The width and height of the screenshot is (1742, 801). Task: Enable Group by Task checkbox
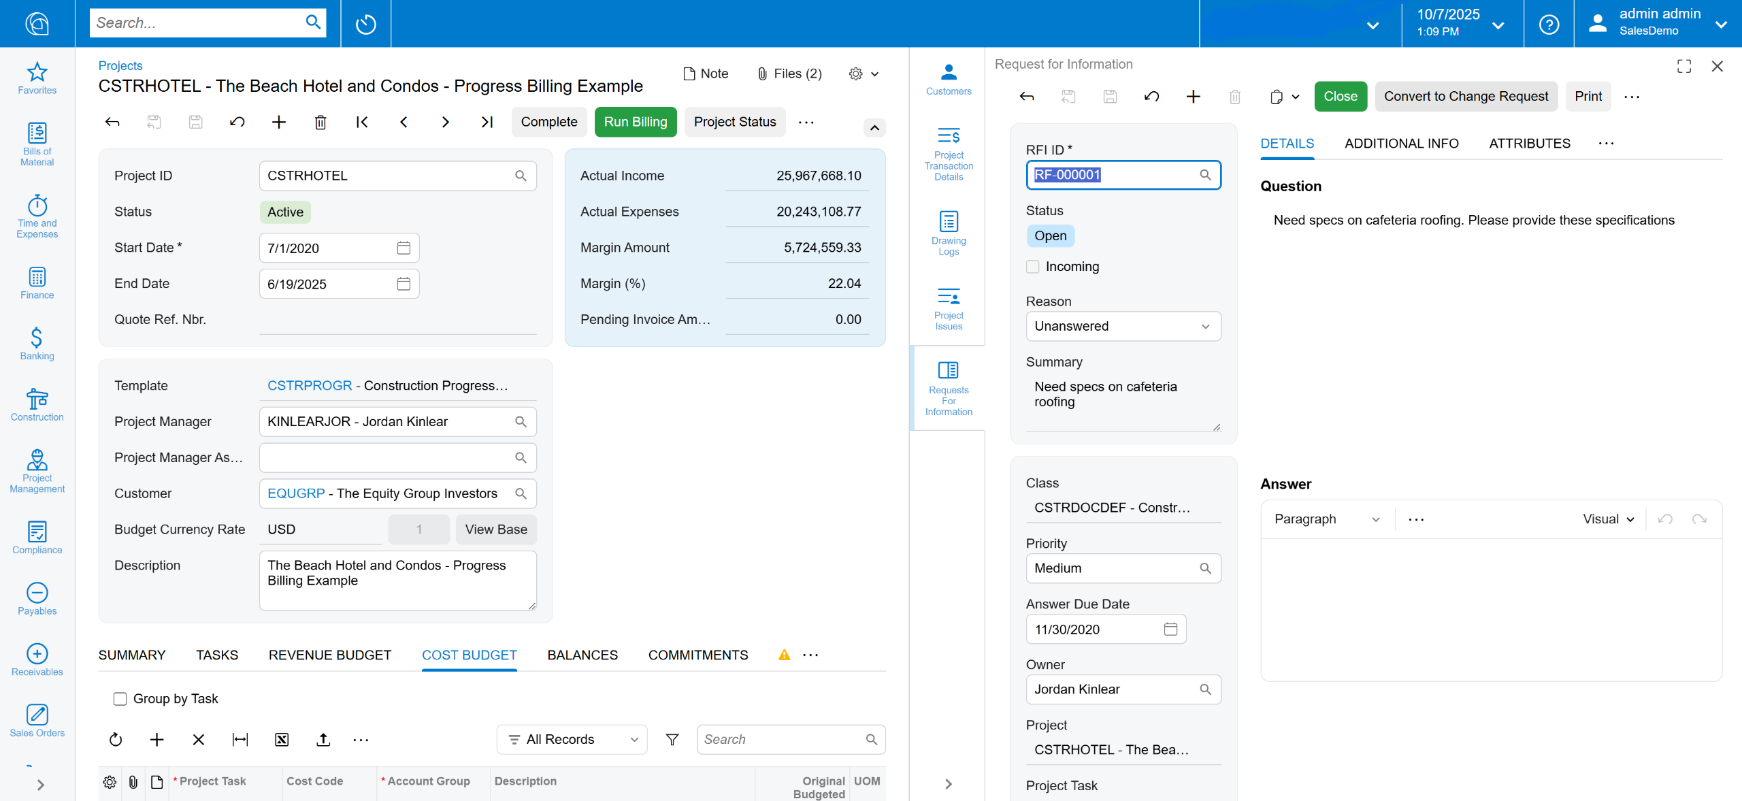click(x=120, y=699)
